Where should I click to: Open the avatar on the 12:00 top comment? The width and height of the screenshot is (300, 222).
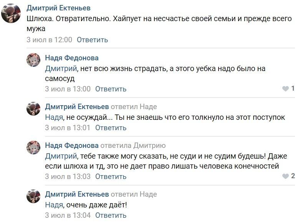[11, 13]
